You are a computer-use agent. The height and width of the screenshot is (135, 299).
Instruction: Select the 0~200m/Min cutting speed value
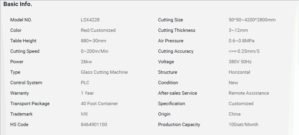[95, 51]
